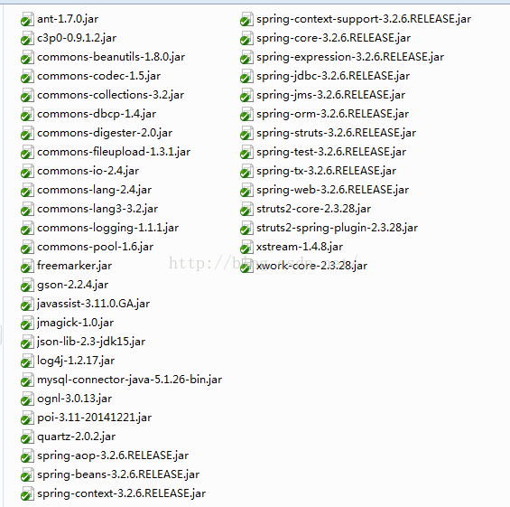
Task: Select spring-test-3.2.6.RELEASE.jar file name
Action: pos(331,152)
